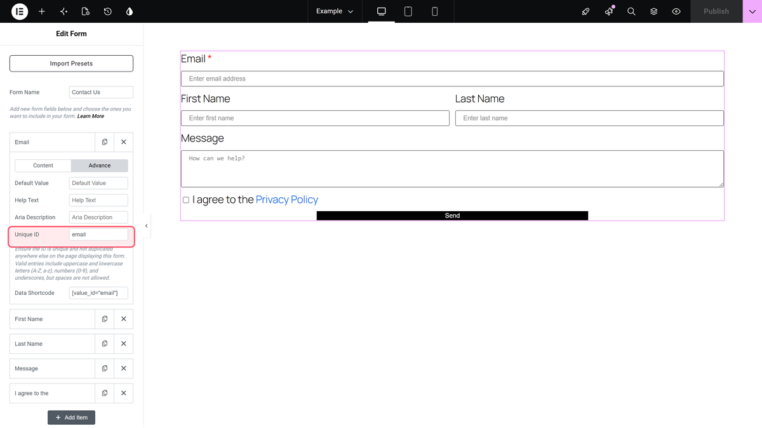
Task: Open page settings document icon
Action: click(86, 11)
